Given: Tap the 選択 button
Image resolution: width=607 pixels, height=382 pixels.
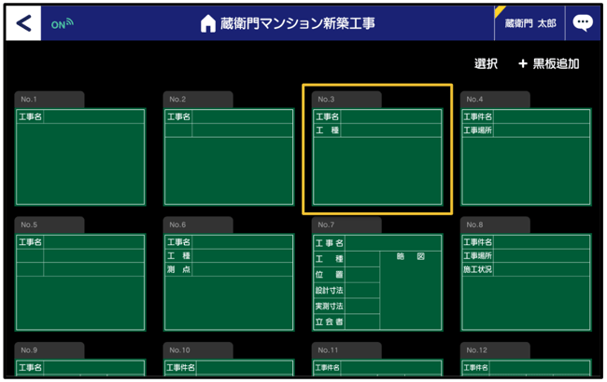Looking at the screenshot, I should (486, 64).
